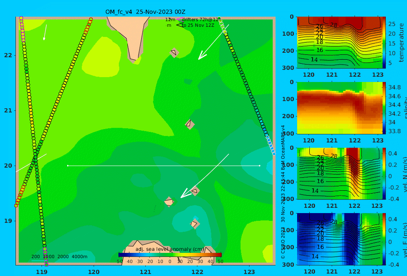This screenshot has width=407, height=276.
Task: Select the magenta drifter arrow legend symbol
Action: pos(180,19)
